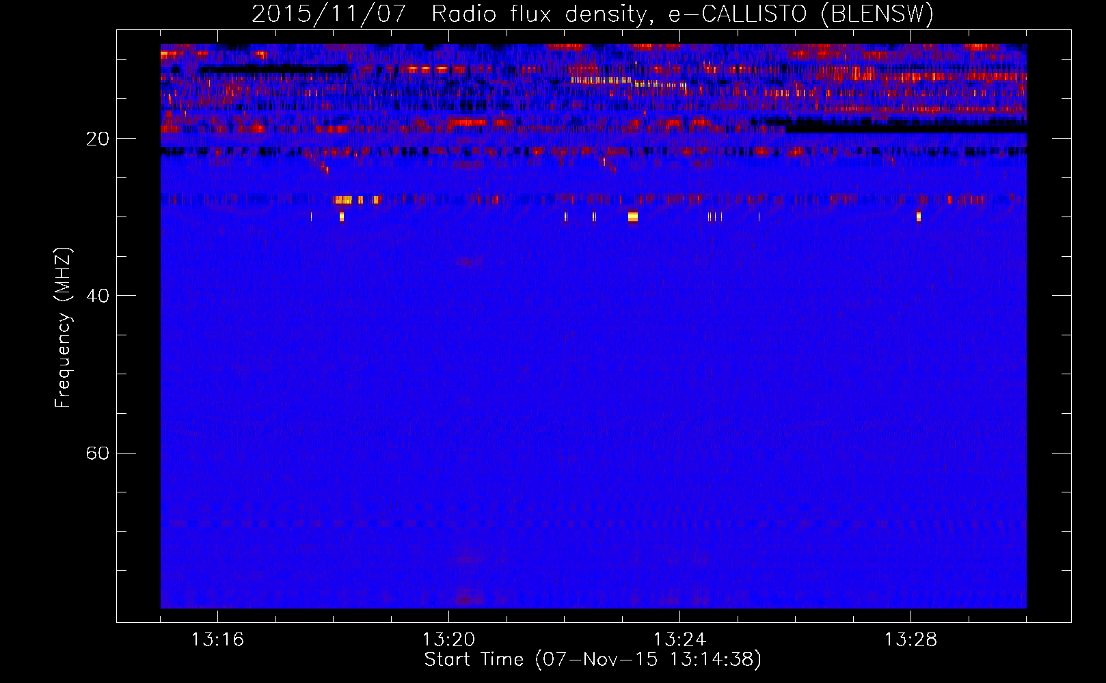This screenshot has height=683, width=1106.
Task: Click the bright burst near 13:23 at 30 MHz
Action: click(x=633, y=217)
